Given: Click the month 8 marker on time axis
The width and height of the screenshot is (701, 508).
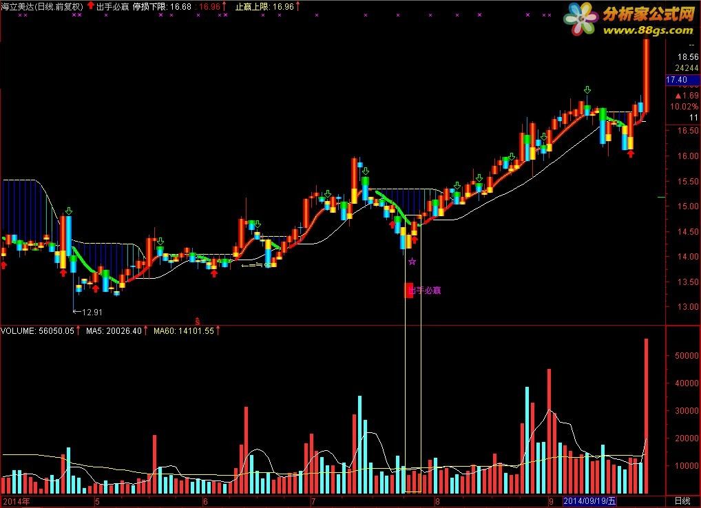Looking at the screenshot, I should (x=437, y=502).
